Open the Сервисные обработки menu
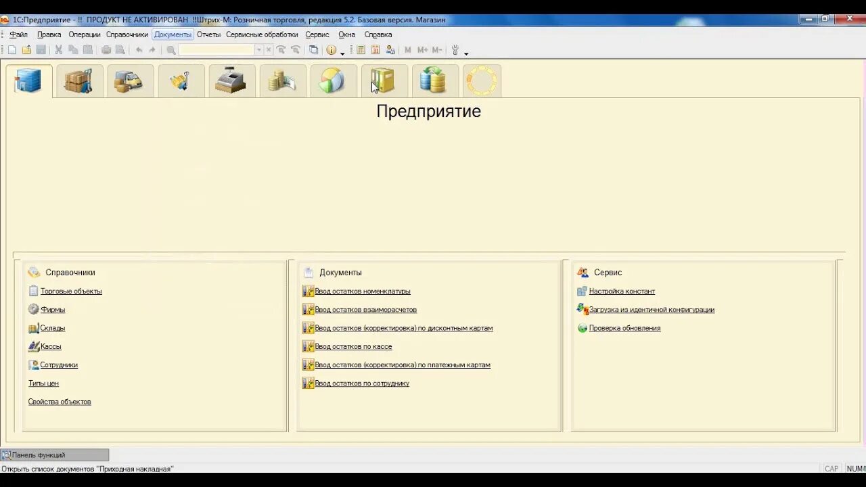Image resolution: width=866 pixels, height=487 pixels. tap(262, 34)
